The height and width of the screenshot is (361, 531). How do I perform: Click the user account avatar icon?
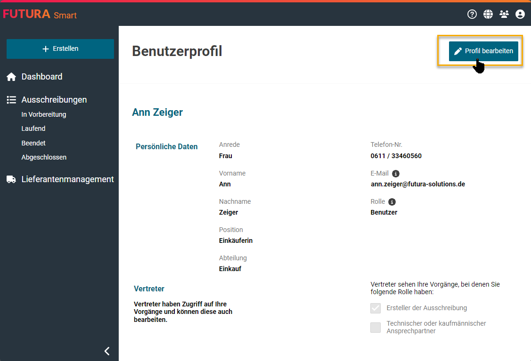coord(520,14)
